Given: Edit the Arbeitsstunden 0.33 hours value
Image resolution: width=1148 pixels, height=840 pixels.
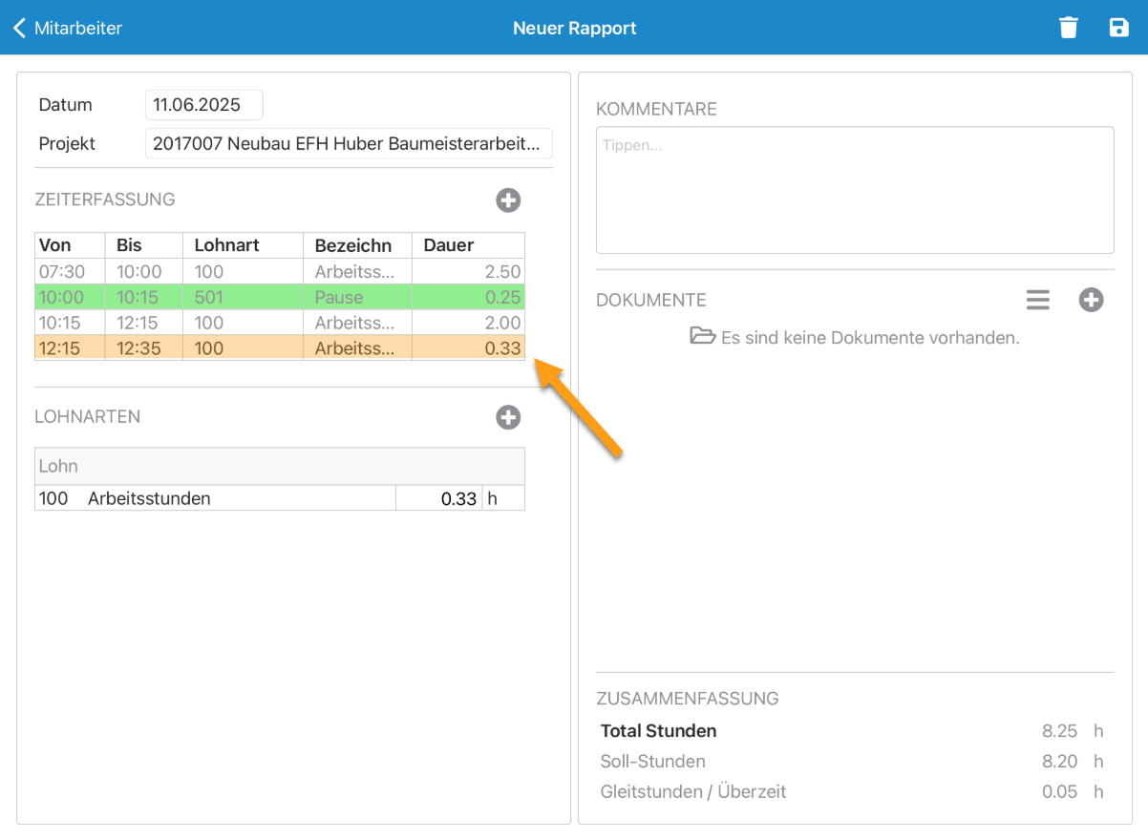Looking at the screenshot, I should [439, 498].
